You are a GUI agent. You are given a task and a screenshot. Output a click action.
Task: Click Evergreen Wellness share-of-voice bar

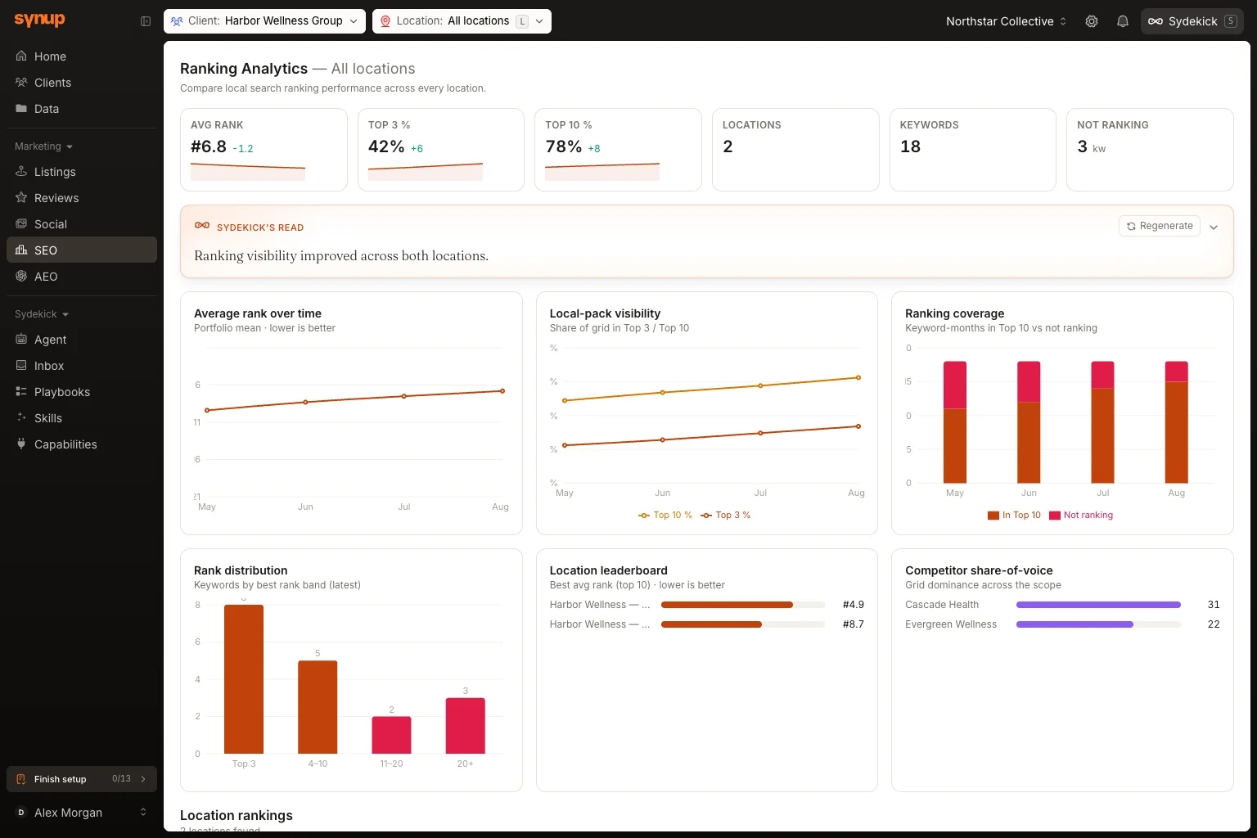[x=1098, y=624]
